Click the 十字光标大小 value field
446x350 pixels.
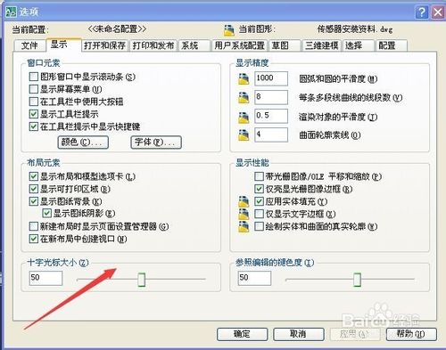[x=45, y=278]
